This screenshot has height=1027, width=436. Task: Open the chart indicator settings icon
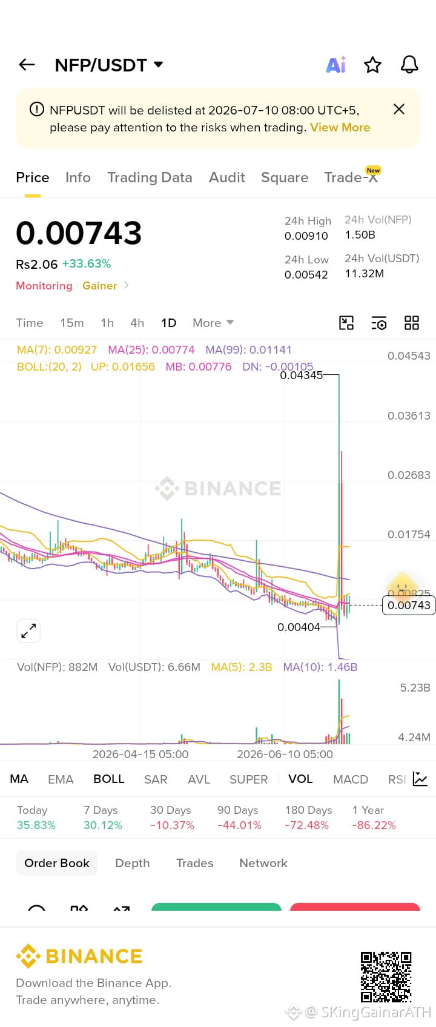coord(379,323)
